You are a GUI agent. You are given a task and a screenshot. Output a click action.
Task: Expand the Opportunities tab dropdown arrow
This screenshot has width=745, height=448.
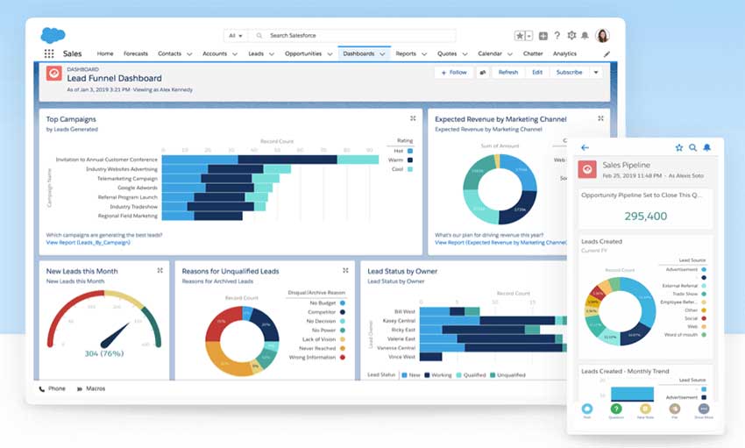[330, 54]
